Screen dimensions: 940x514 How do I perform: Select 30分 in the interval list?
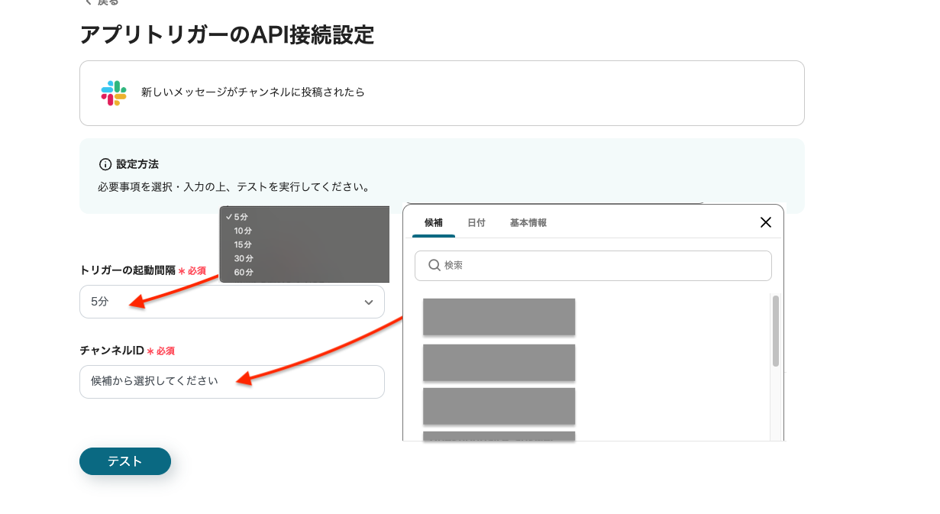[x=243, y=258]
